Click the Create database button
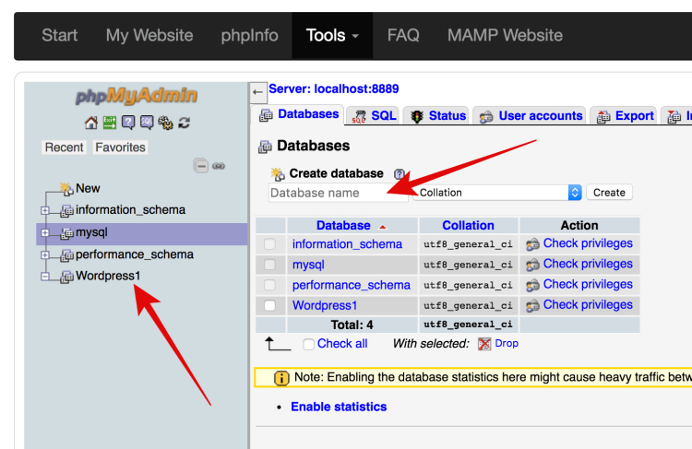This screenshot has height=449, width=692. click(x=609, y=193)
